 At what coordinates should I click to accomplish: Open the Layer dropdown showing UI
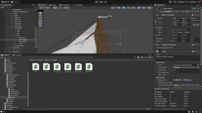point(193,11)
